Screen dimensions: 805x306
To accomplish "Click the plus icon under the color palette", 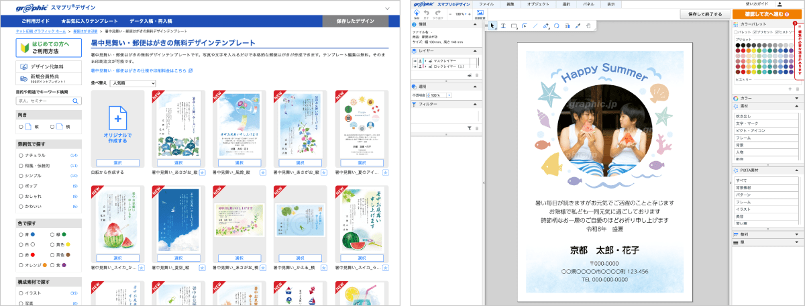I will tap(790, 89).
